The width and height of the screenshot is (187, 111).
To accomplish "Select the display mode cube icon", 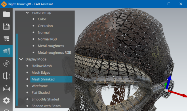I will click(6, 51).
